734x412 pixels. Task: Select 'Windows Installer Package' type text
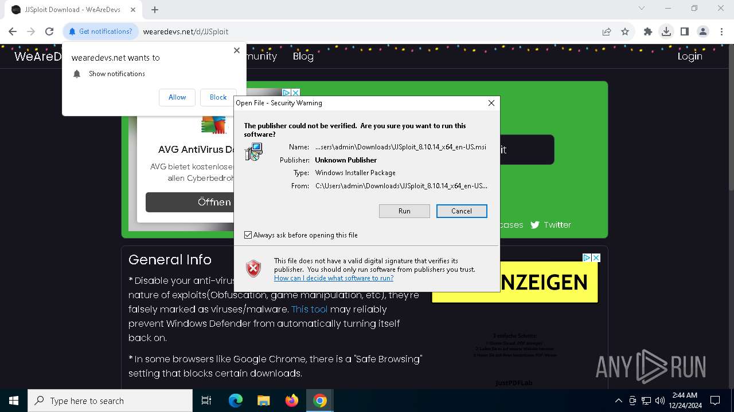356,173
